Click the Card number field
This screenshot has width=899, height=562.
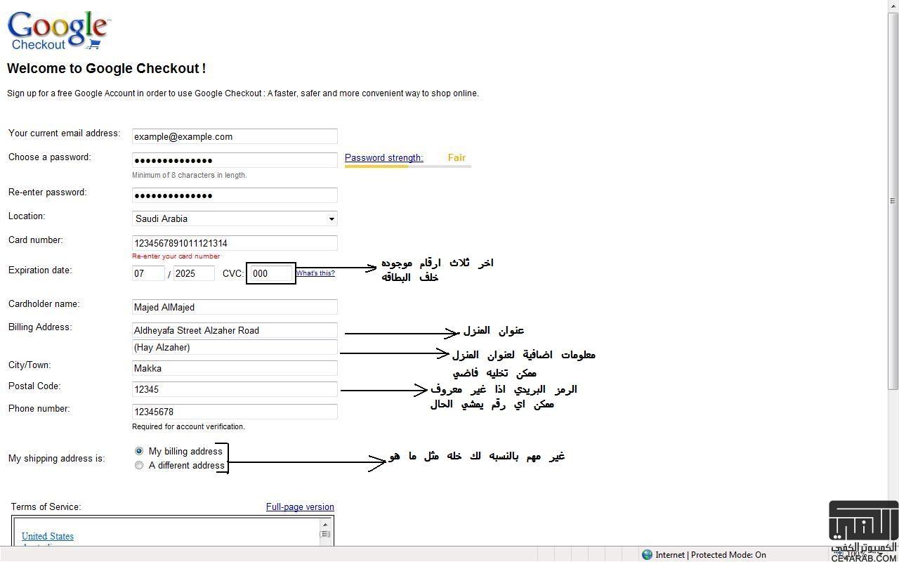[x=235, y=243]
